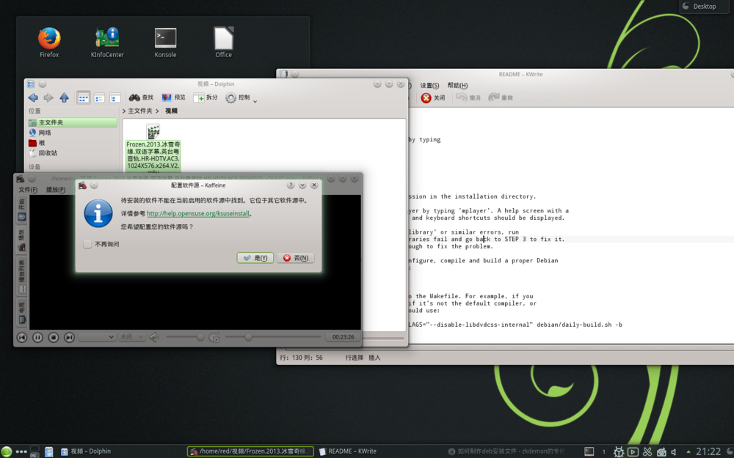Click 是(Y) to configure software sources

pyautogui.click(x=255, y=258)
